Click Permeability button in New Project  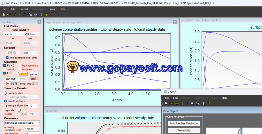coord(184,130)
